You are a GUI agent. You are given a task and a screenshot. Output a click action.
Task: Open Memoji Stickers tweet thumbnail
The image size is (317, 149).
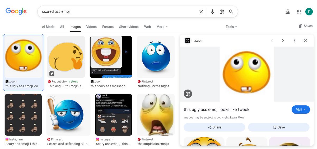pos(114,115)
